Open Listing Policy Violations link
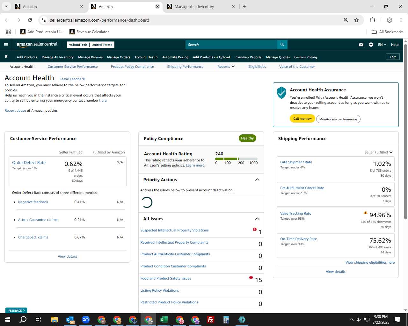 tap(160, 290)
